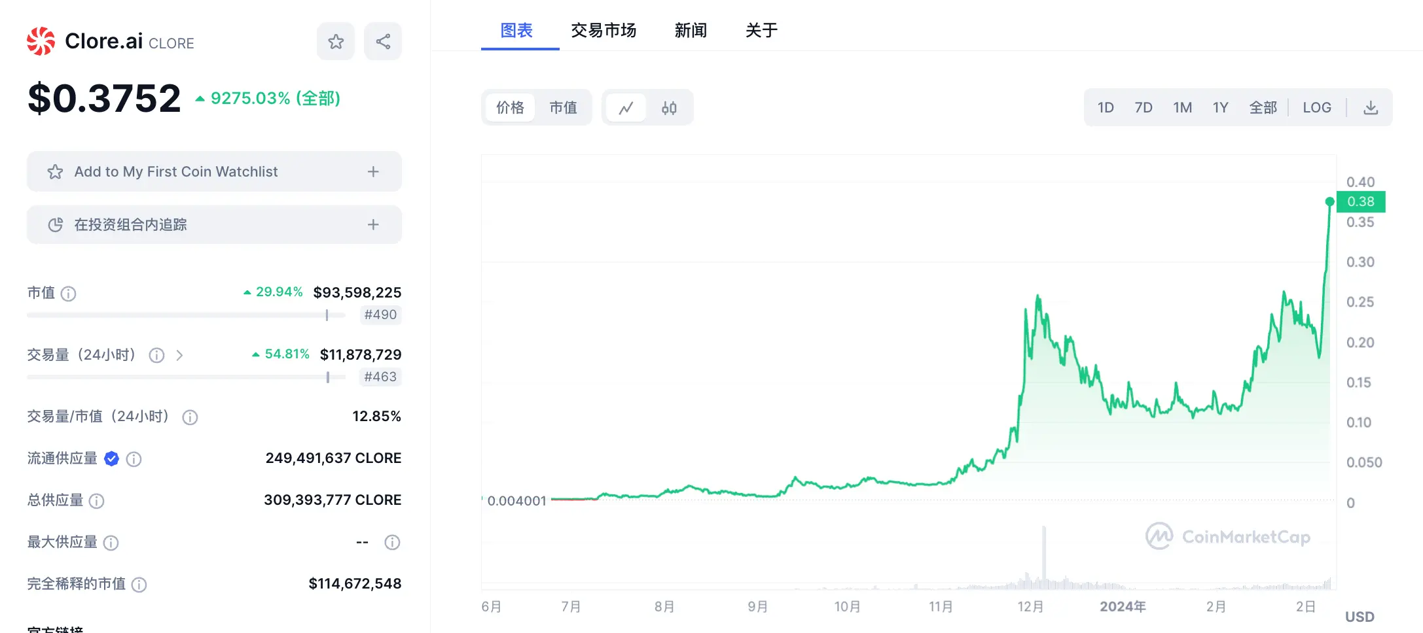
Task: Select the 1Y timeframe
Action: 1220,107
